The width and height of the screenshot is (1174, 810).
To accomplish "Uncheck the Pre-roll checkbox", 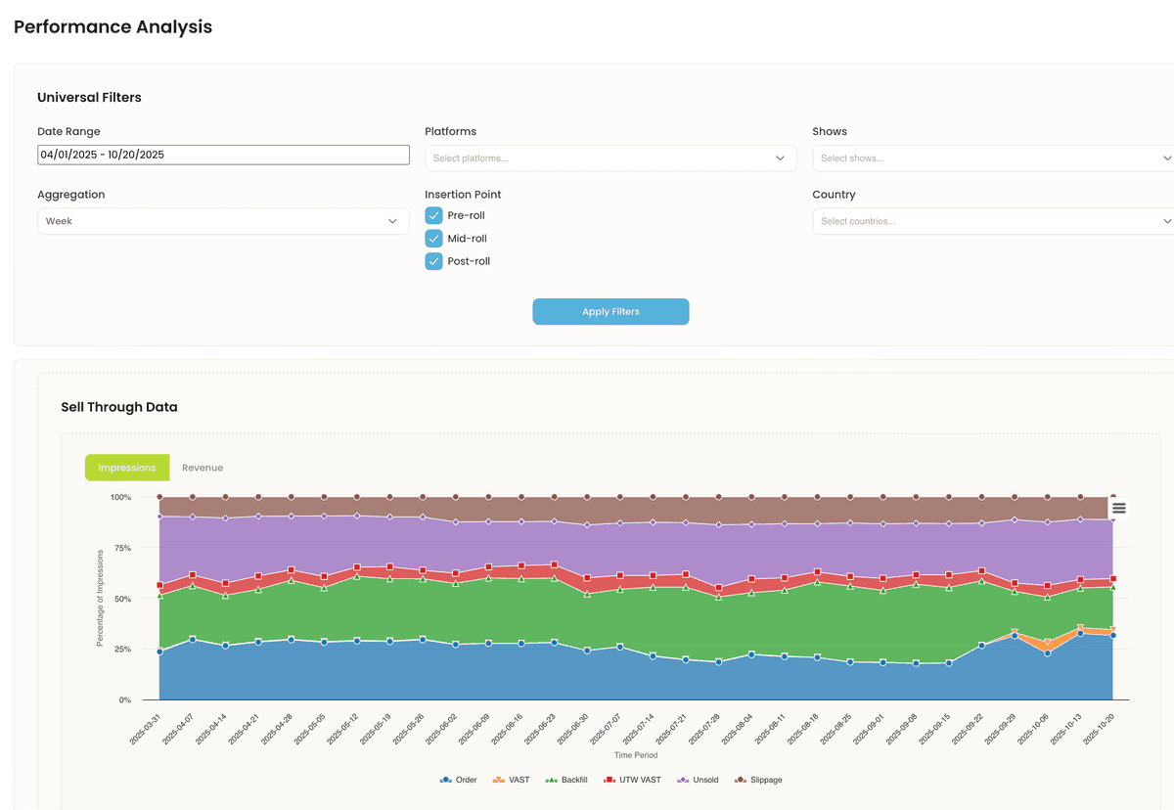I will pyautogui.click(x=433, y=215).
